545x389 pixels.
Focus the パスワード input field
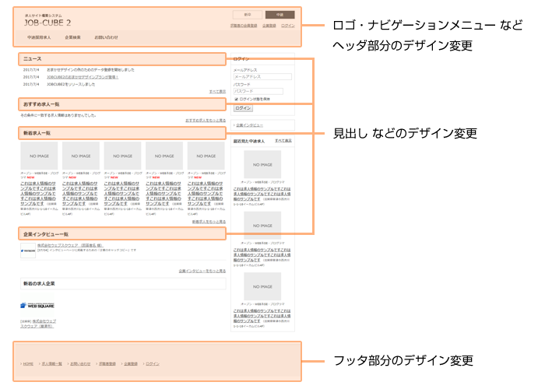[258, 91]
